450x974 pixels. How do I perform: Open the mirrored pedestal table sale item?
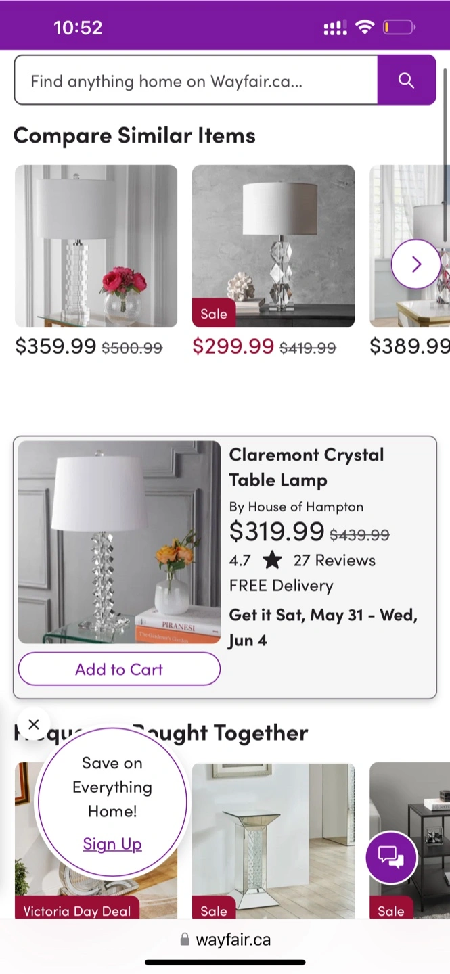pos(273,839)
